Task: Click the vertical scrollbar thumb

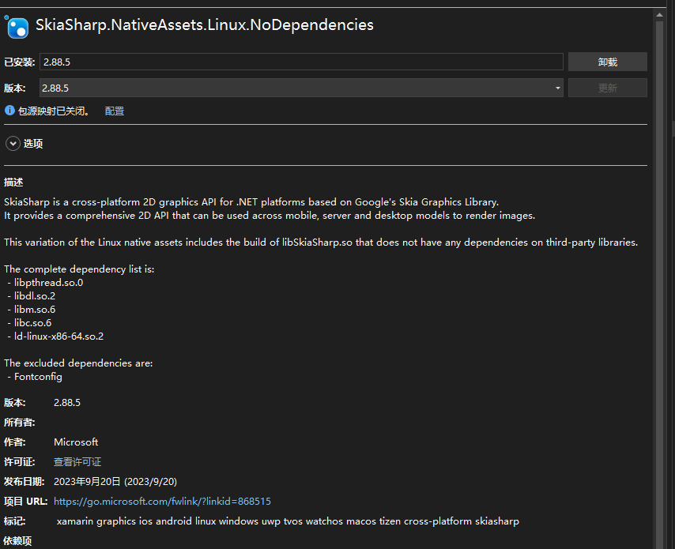Action: 659,284
